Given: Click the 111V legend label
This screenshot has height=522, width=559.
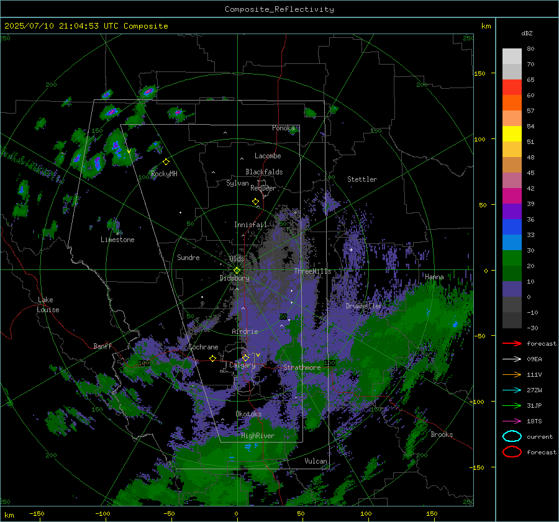Looking at the screenshot, I should click(534, 374).
